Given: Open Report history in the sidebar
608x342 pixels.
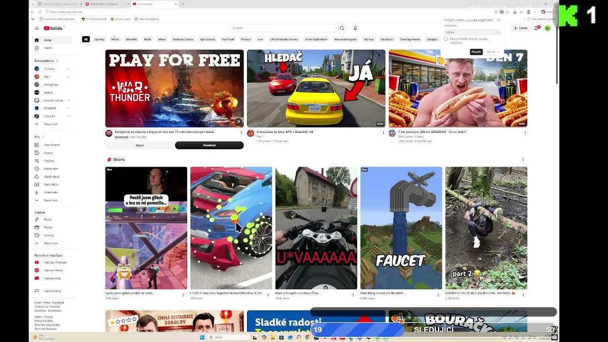Looking at the screenshot, I should point(52,291).
